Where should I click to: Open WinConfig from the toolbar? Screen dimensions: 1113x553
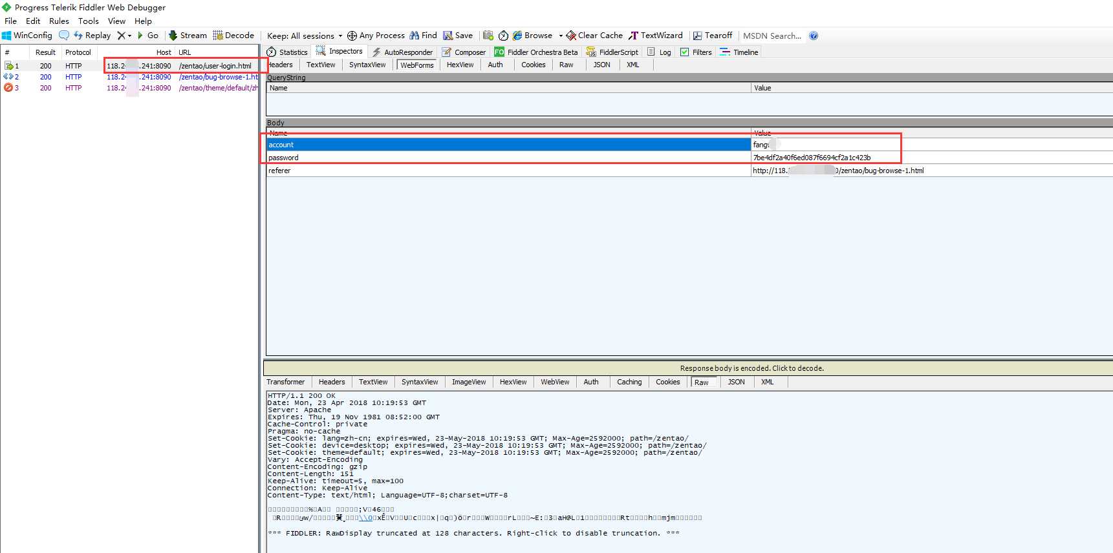pos(27,36)
